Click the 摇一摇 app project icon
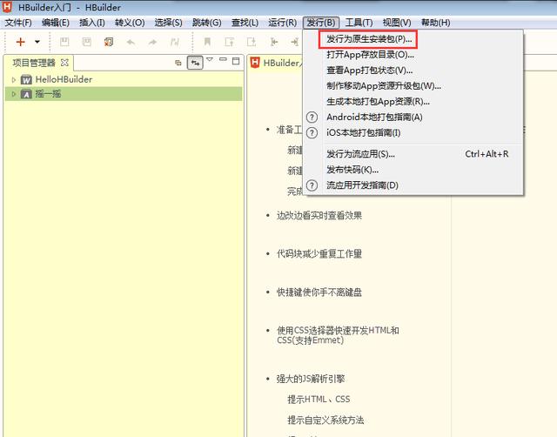Screen dimensions: 557x437 26,94
